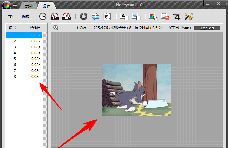Select frame 1 row
The image size is (228, 148).
24,35
